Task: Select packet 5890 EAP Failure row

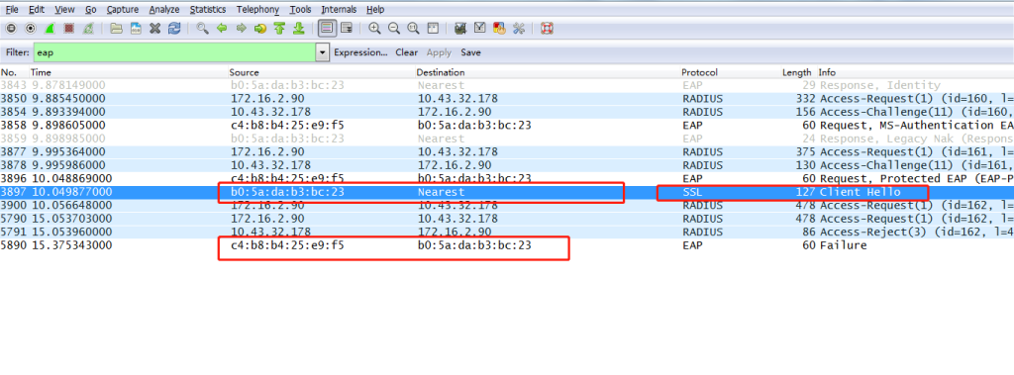Action: (507, 245)
